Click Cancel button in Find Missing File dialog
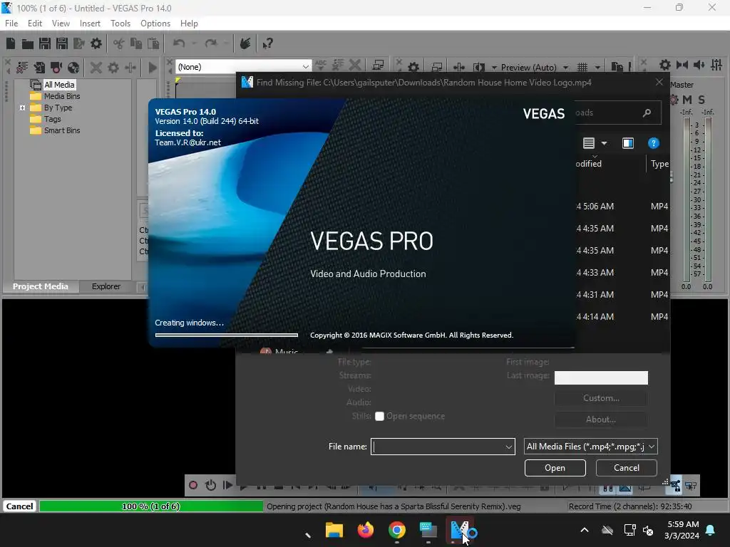 626,468
